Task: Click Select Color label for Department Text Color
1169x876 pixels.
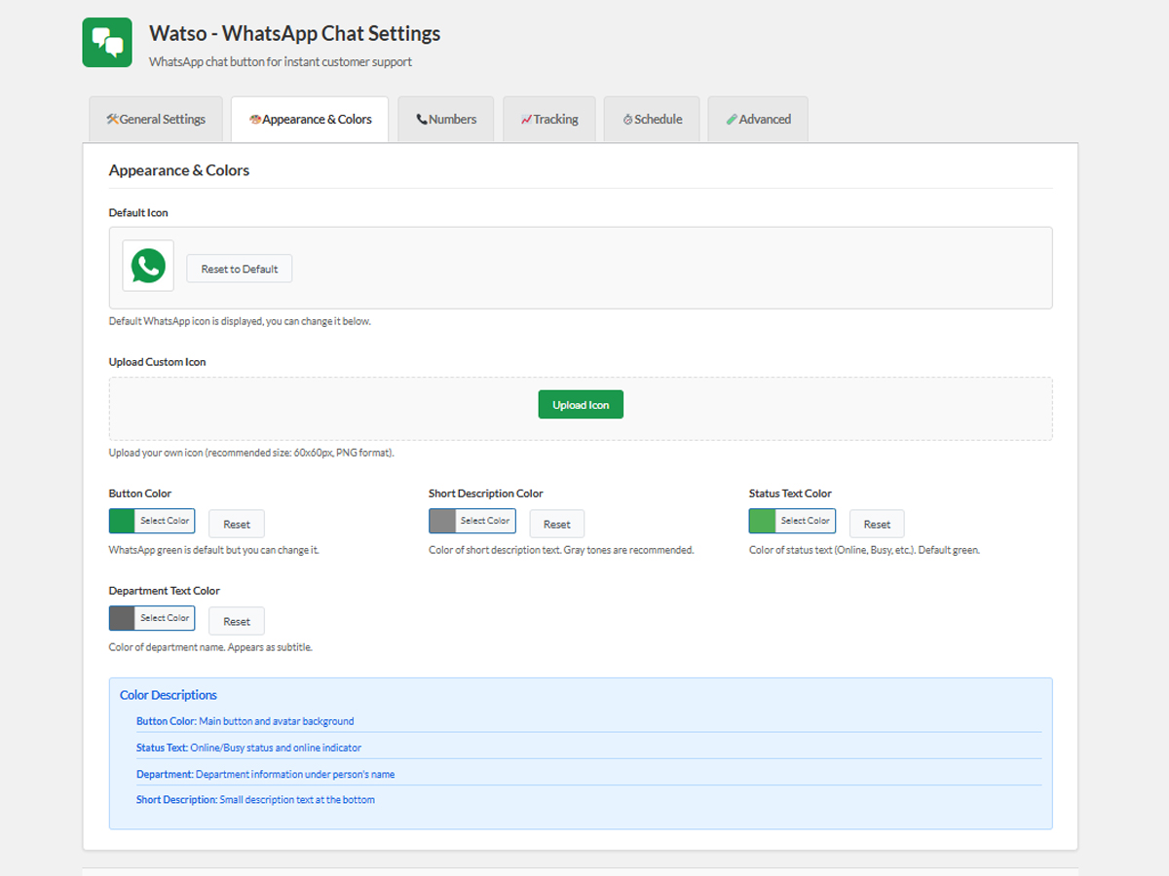Action: [165, 618]
